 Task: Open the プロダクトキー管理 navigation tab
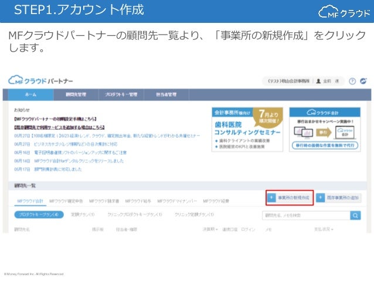121,94
